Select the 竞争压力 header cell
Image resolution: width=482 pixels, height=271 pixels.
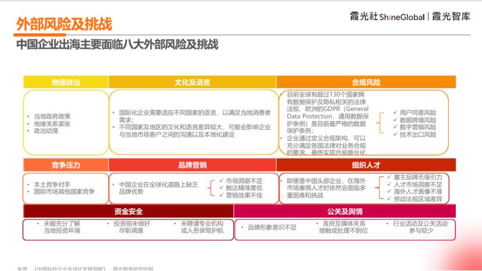pyautogui.click(x=66, y=165)
